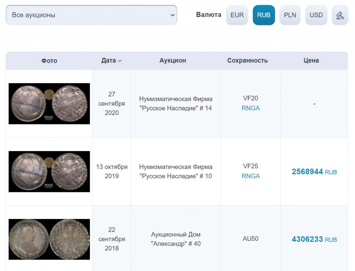Switch currency to EUR
355x271 pixels.
237,15
